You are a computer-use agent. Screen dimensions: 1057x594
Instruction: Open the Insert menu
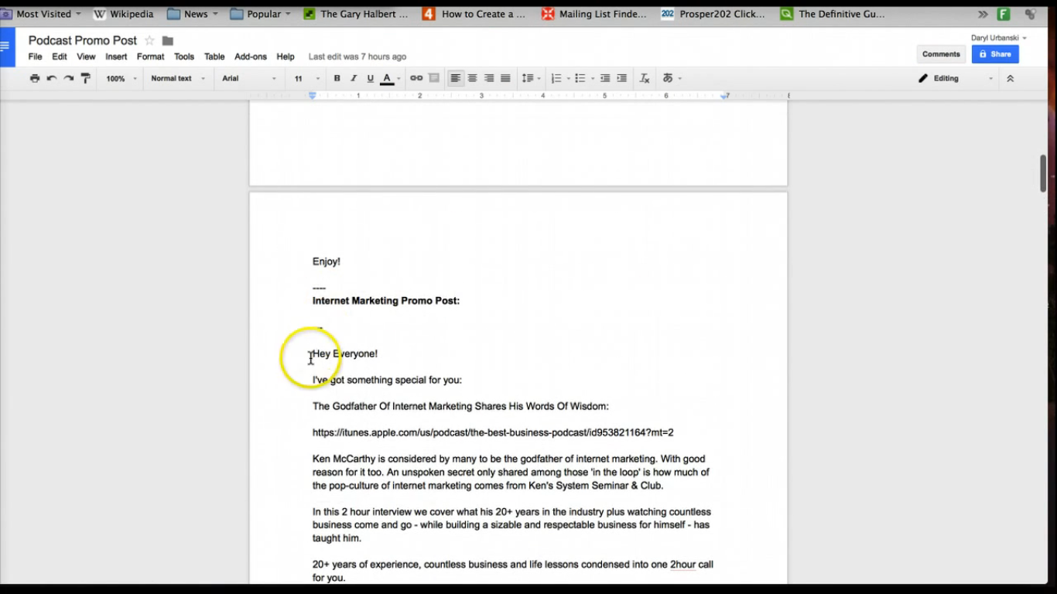116,56
